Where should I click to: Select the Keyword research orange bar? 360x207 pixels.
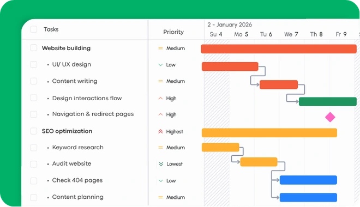click(x=220, y=148)
